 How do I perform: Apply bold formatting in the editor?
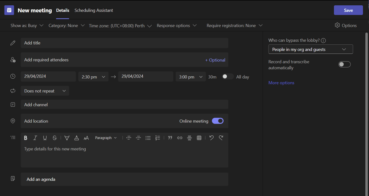click(26, 138)
